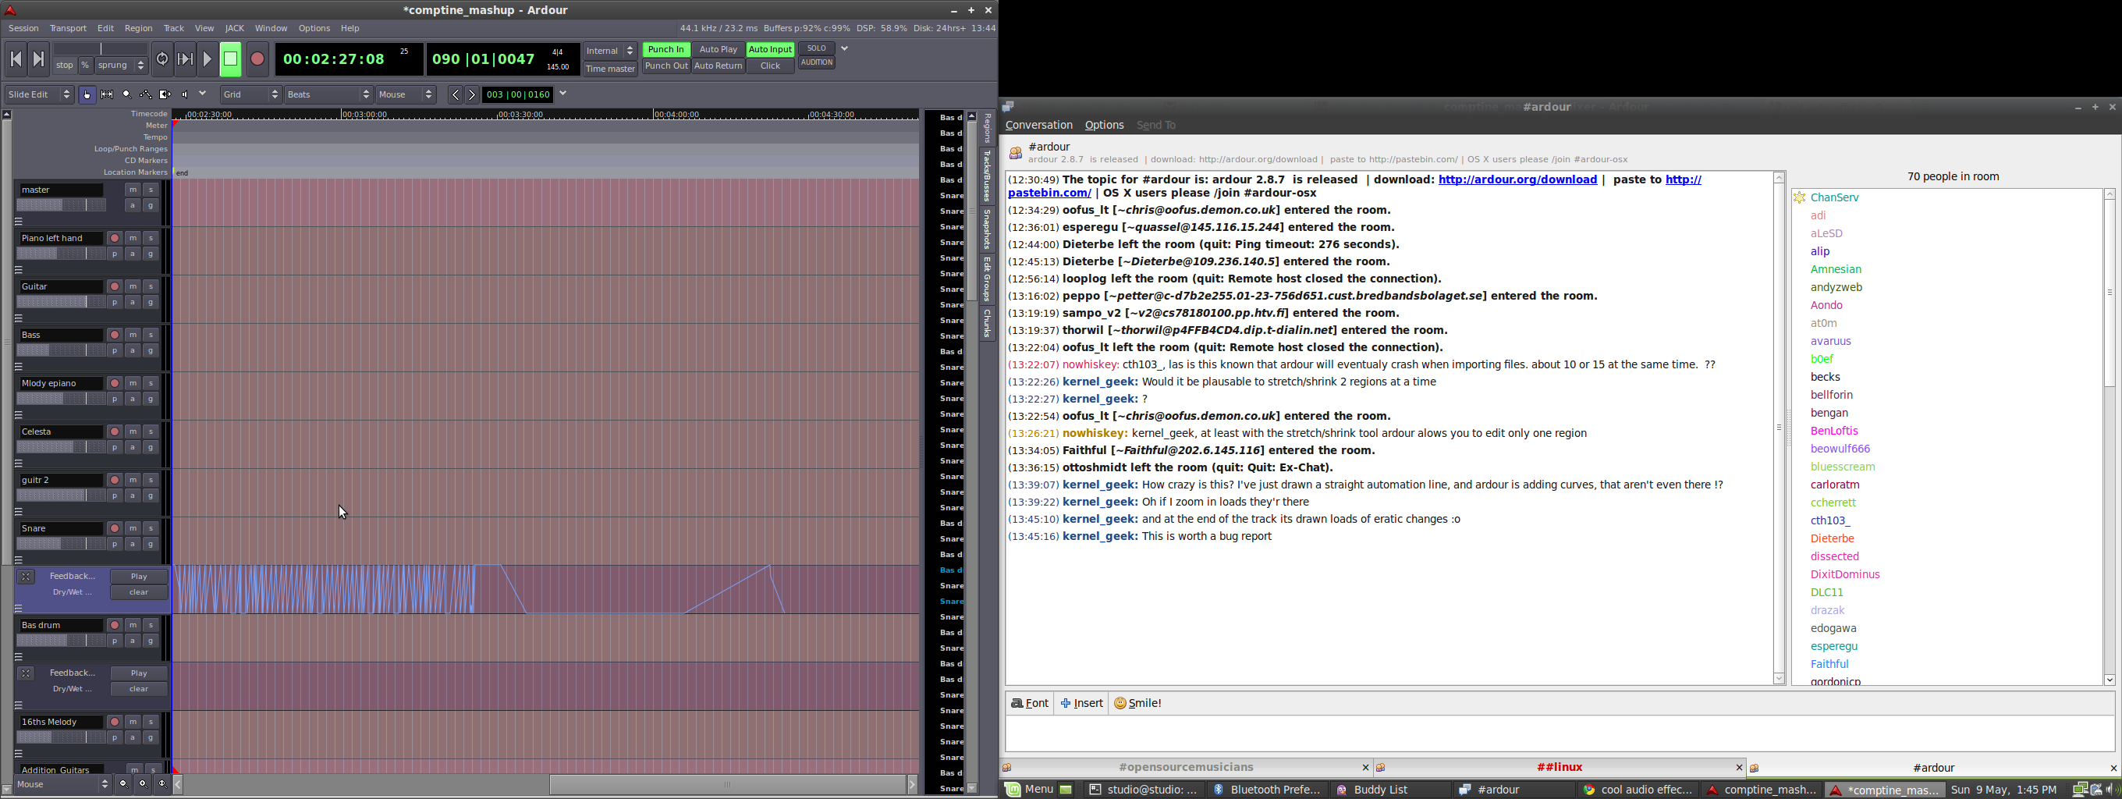The width and height of the screenshot is (2122, 799).
Task: Open the Beats snap unit dropdown
Action: pyautogui.click(x=328, y=94)
